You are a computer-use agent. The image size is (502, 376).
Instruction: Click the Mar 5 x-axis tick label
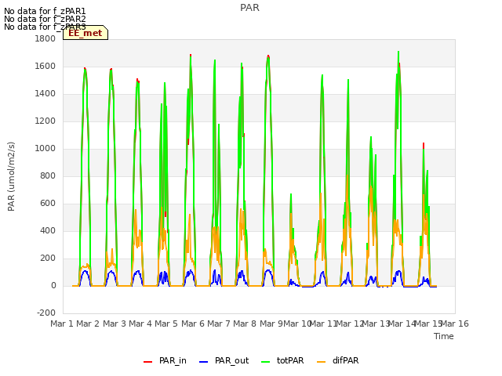coord(166,324)
